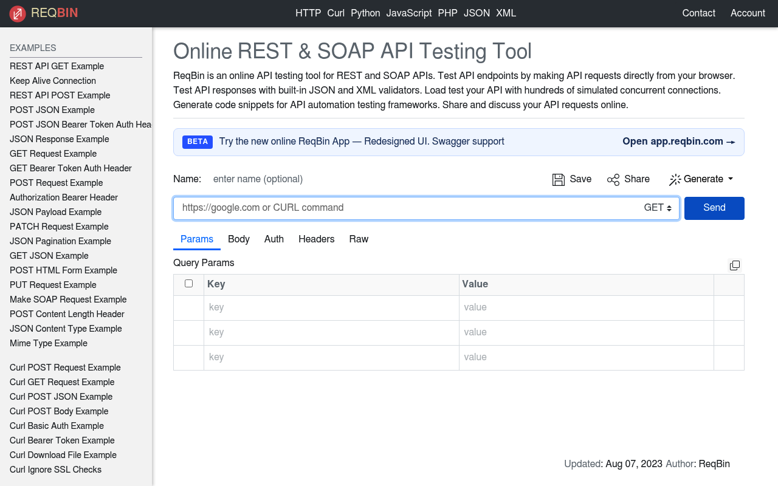Open GET JSON Example
Image resolution: width=778 pixels, height=486 pixels.
(x=49, y=256)
